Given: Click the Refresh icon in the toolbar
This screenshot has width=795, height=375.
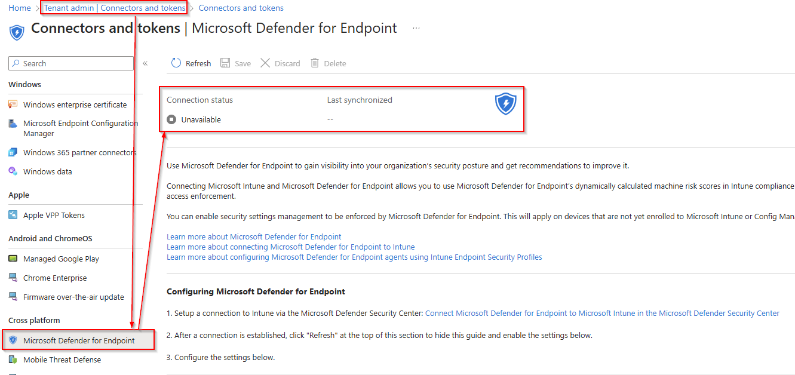Looking at the screenshot, I should click(176, 63).
